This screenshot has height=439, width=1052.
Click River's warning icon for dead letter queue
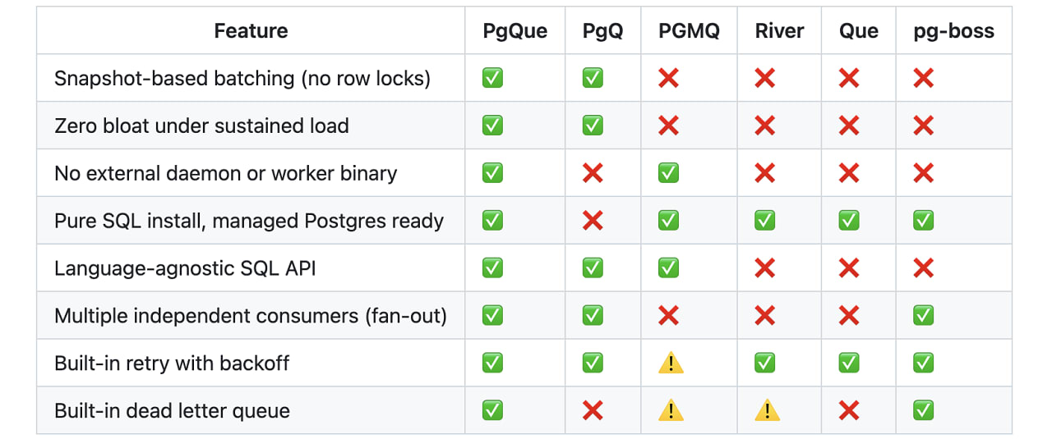(x=767, y=411)
